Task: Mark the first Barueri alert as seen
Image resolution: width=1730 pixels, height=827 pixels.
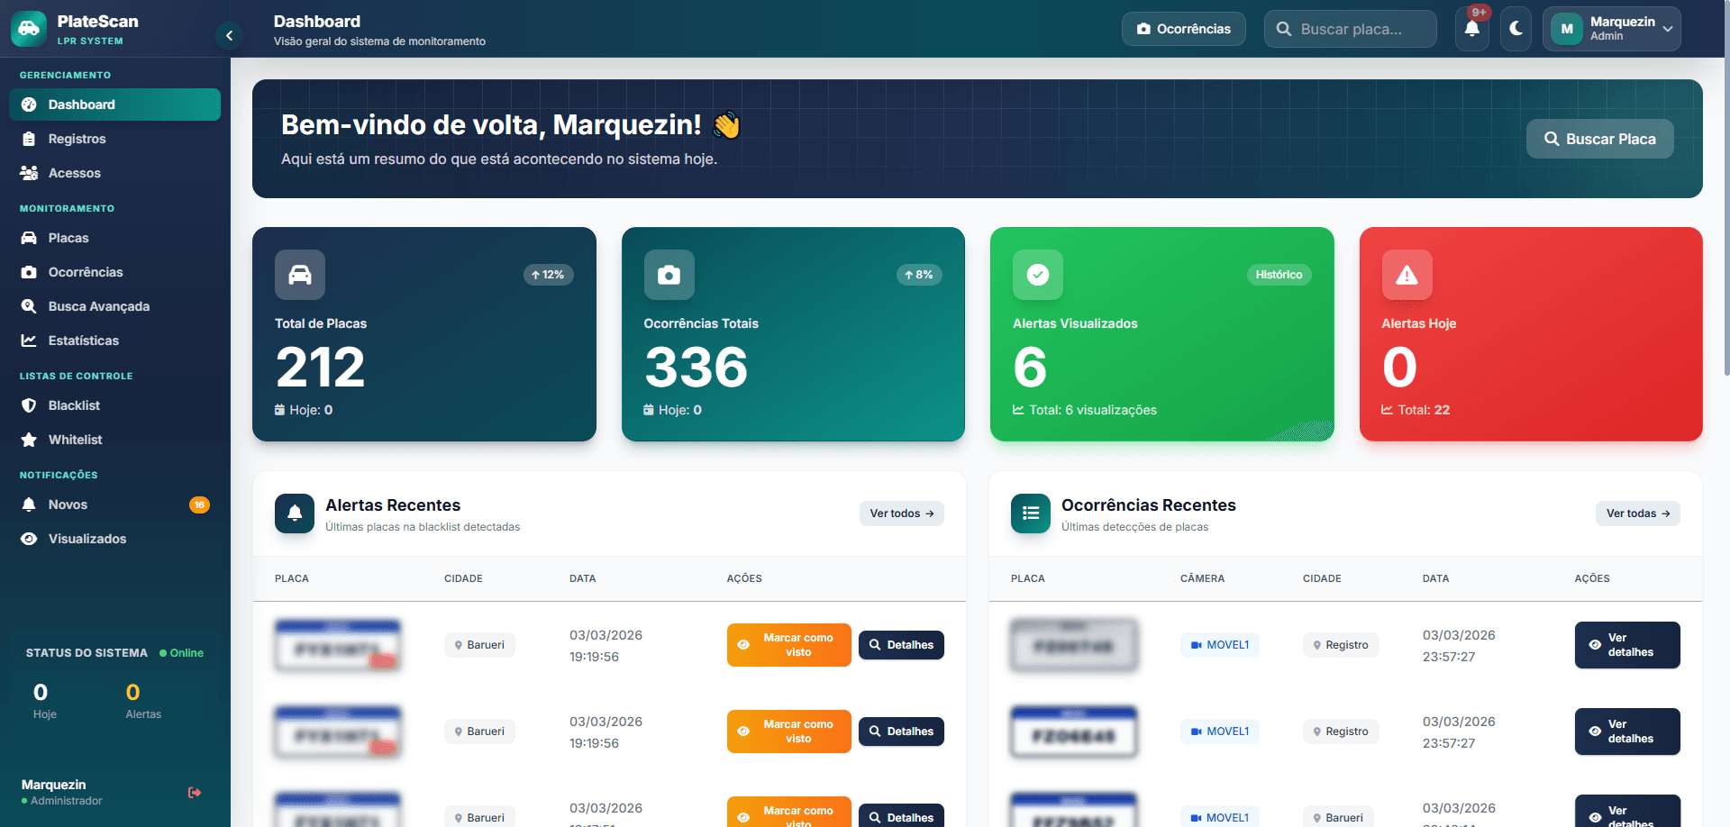Action: [788, 644]
